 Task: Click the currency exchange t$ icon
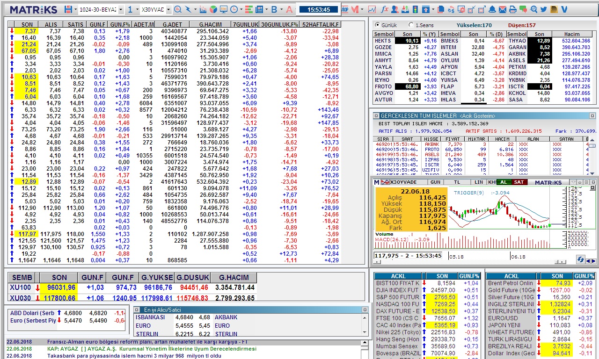(451, 9)
